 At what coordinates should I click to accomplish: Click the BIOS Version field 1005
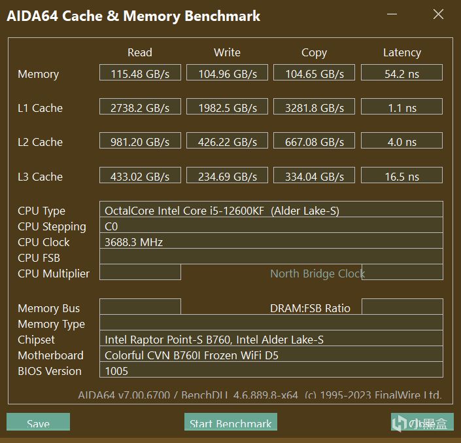(x=271, y=370)
